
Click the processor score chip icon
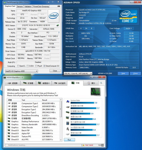pyautogui.click(x=68, y=107)
